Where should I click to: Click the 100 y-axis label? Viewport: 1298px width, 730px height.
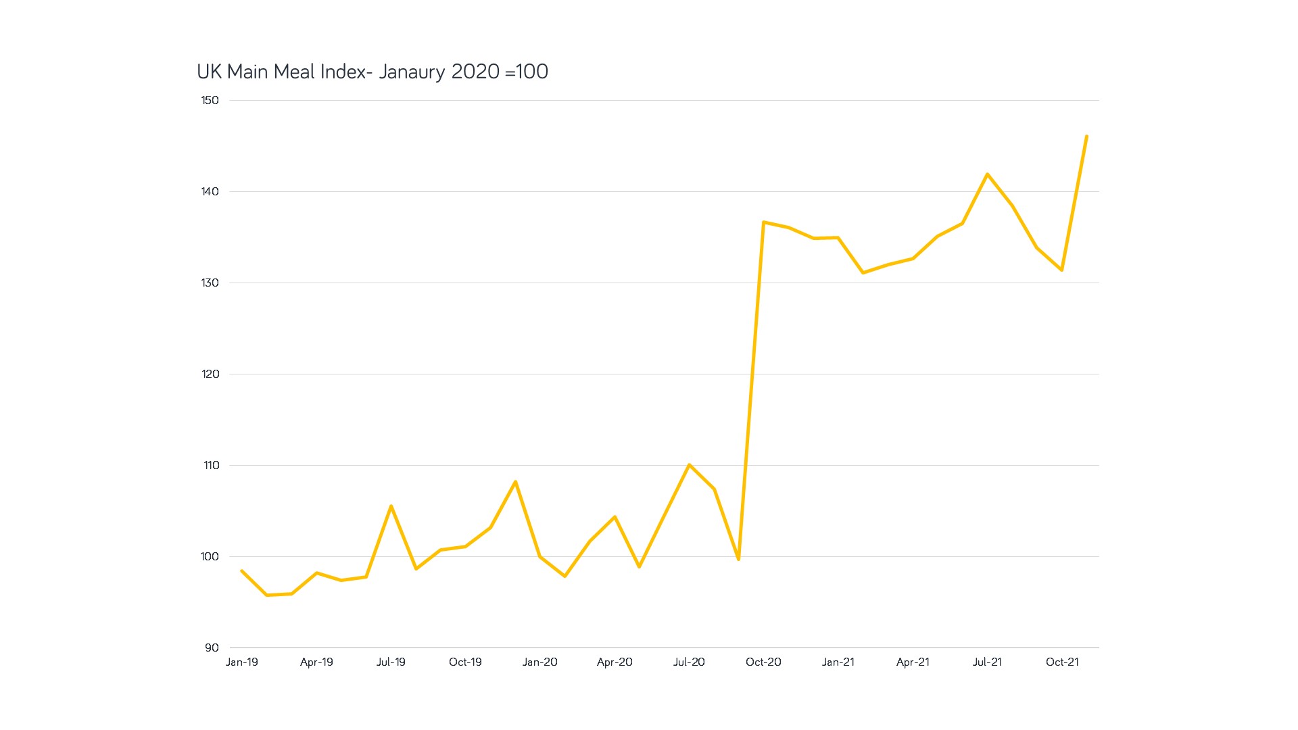coord(210,556)
